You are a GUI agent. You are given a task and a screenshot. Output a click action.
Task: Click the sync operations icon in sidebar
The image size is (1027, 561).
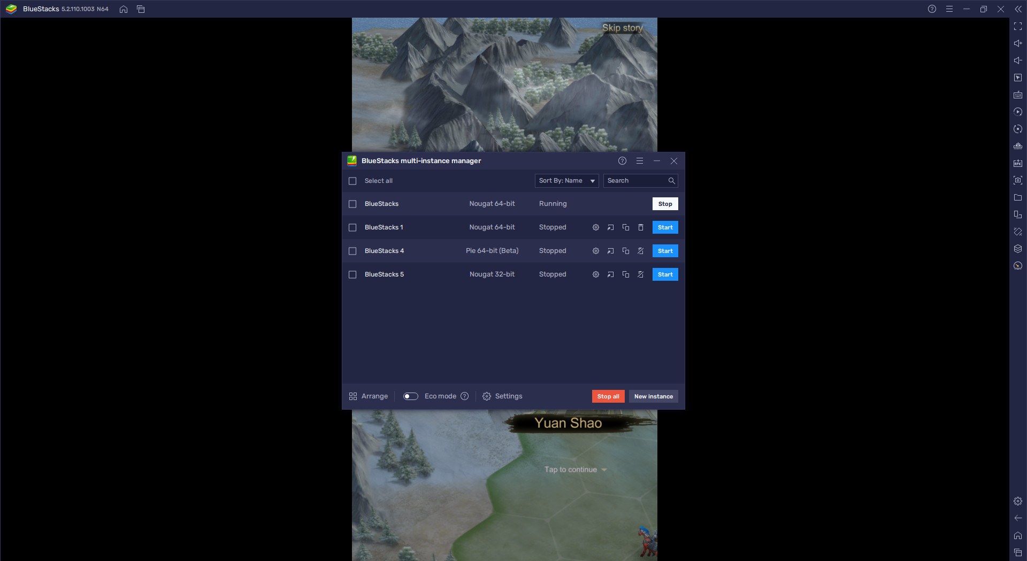1017,112
